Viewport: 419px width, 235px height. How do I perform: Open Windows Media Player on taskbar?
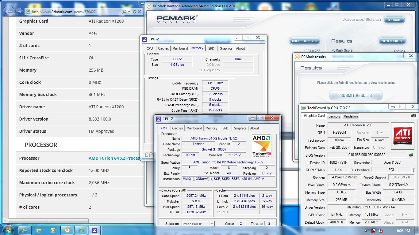pyautogui.click(x=53, y=230)
